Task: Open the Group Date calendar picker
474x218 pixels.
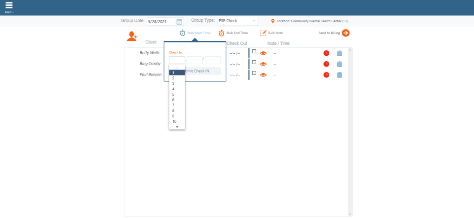Action: click(x=179, y=22)
